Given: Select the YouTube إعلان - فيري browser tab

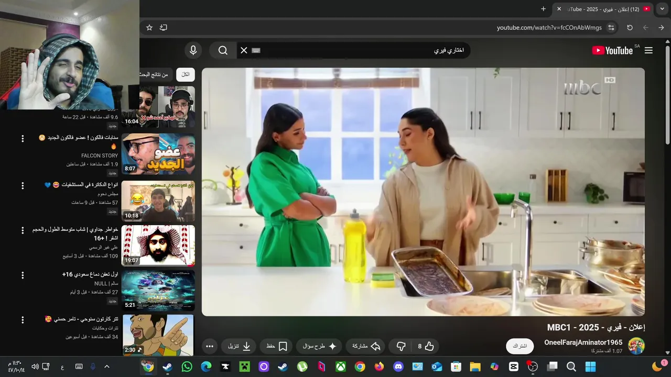Looking at the screenshot, I should click(x=604, y=9).
